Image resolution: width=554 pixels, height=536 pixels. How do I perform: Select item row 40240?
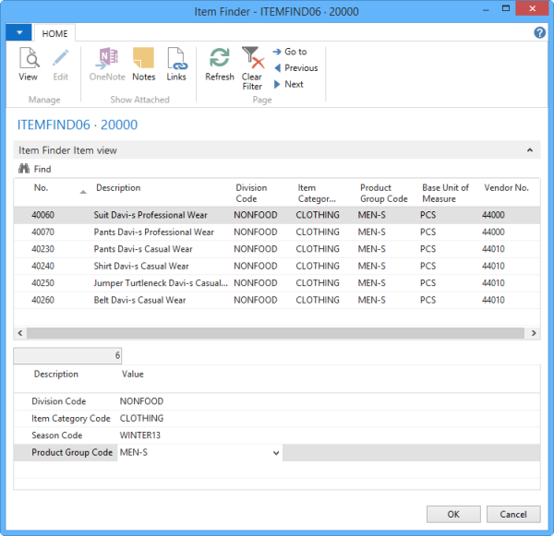tap(277, 266)
